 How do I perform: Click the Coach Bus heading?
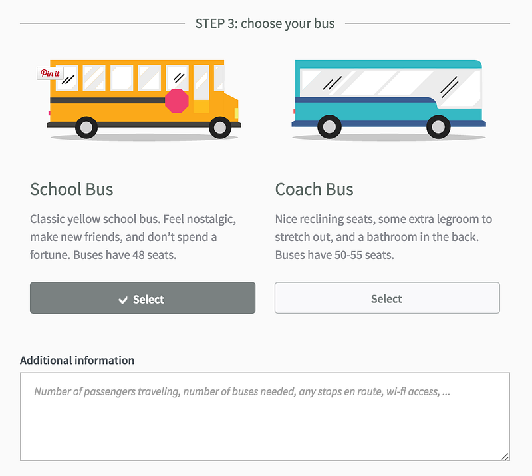pos(314,189)
